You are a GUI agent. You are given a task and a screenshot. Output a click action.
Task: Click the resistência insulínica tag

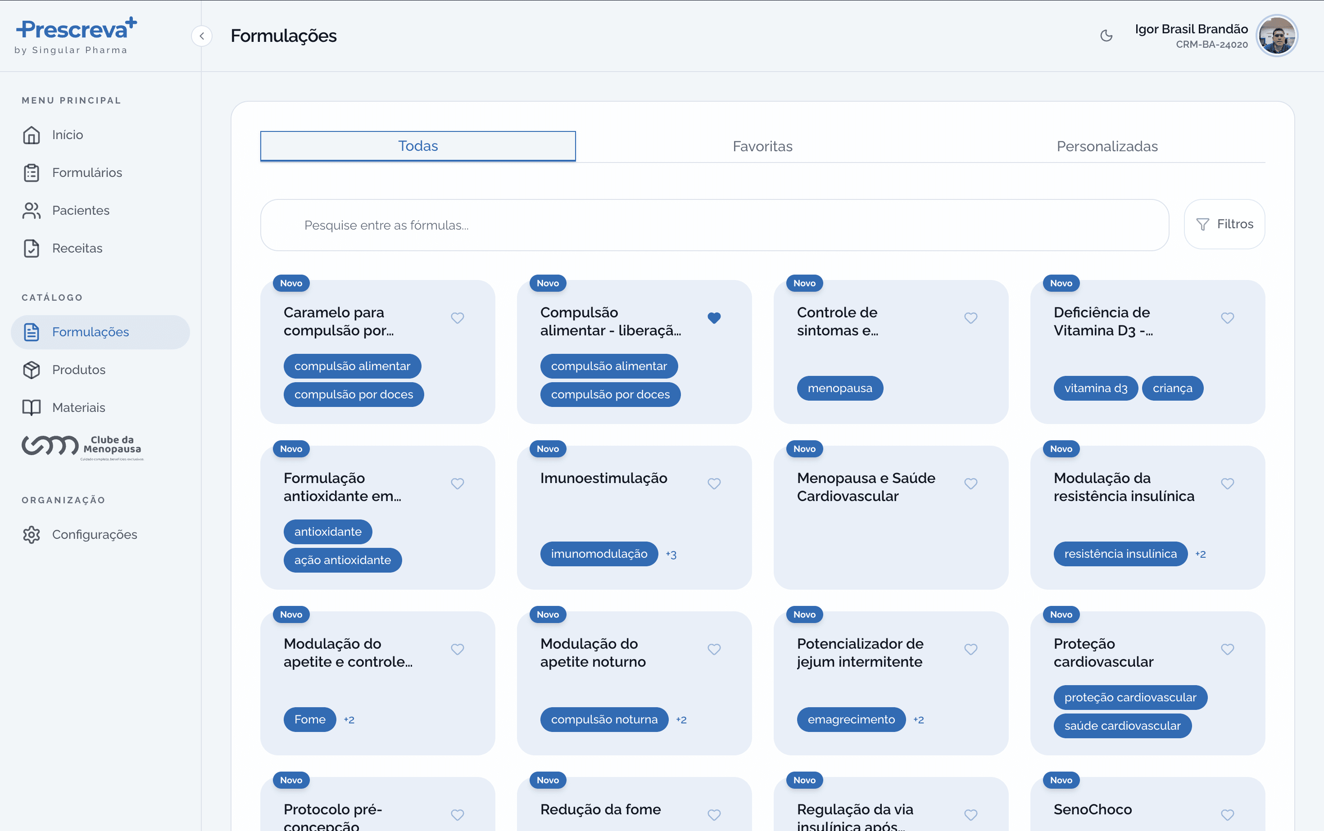click(1120, 554)
